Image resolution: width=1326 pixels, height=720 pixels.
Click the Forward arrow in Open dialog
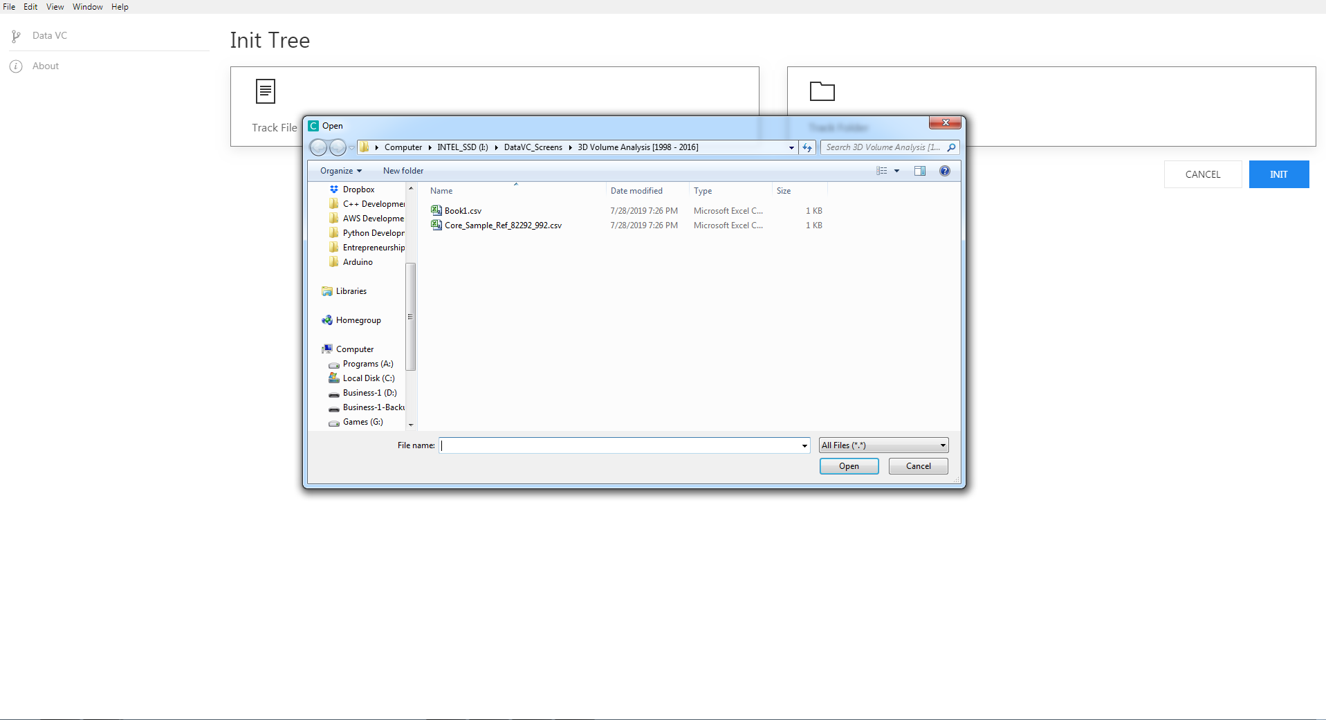point(337,147)
